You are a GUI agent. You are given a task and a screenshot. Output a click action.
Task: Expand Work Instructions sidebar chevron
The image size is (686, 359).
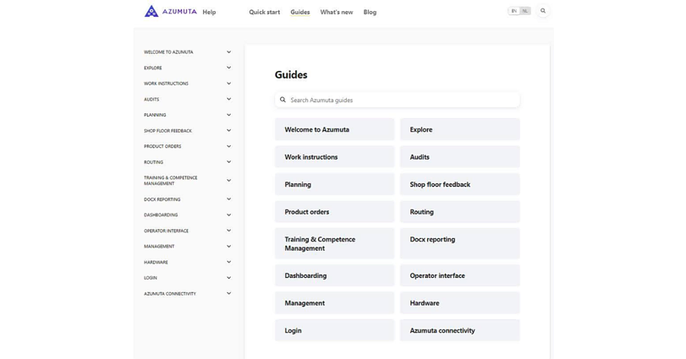point(229,84)
